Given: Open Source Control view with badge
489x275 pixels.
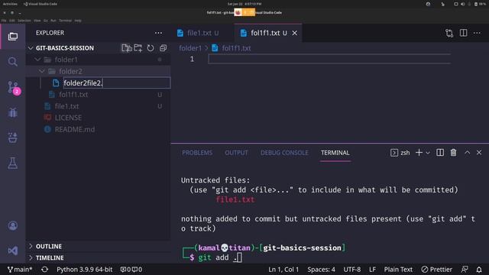Looking at the screenshot, I should click(14, 88).
